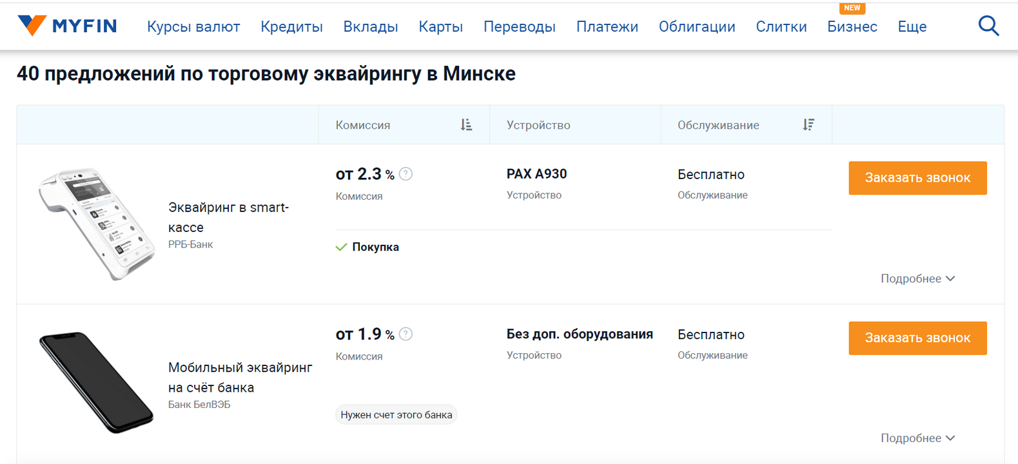Viewport: 1018px width, 464px height.
Task: Open Эквайринг в smart-кассе offer title
Action: [228, 217]
